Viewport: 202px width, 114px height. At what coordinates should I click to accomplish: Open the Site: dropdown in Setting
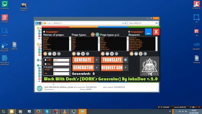tap(68, 64)
